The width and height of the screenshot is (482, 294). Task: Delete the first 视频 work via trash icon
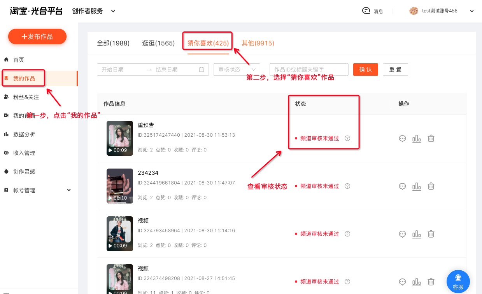431,234
